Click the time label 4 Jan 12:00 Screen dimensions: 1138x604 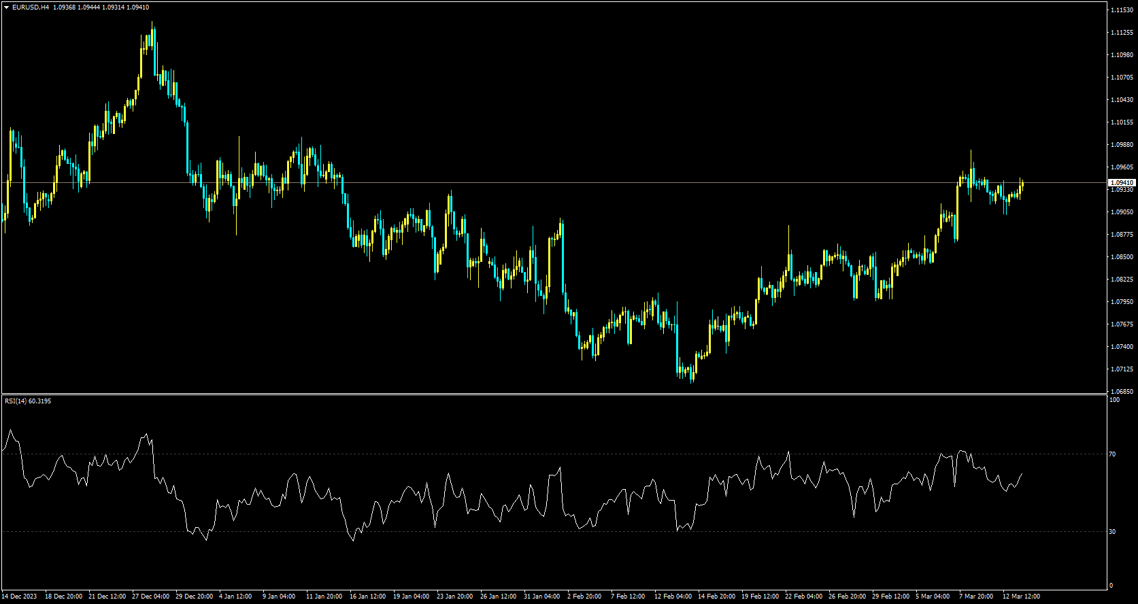pos(235,597)
